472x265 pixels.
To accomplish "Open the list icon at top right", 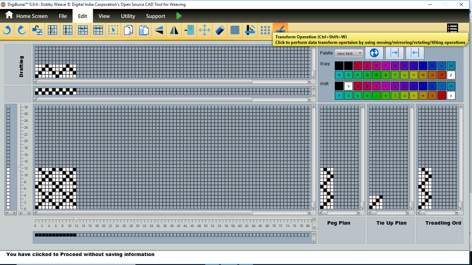I will 452,28.
